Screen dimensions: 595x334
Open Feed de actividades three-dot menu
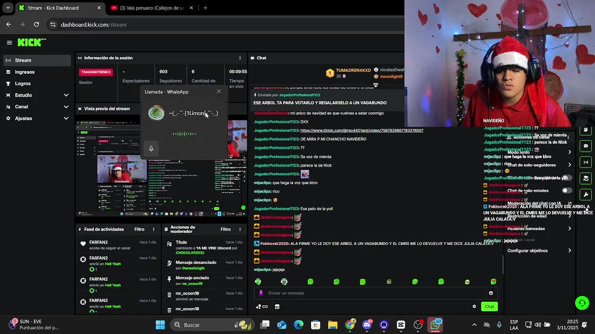[153, 229]
